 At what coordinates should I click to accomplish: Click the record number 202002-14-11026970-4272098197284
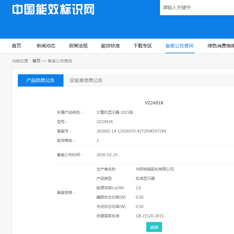[131, 131]
